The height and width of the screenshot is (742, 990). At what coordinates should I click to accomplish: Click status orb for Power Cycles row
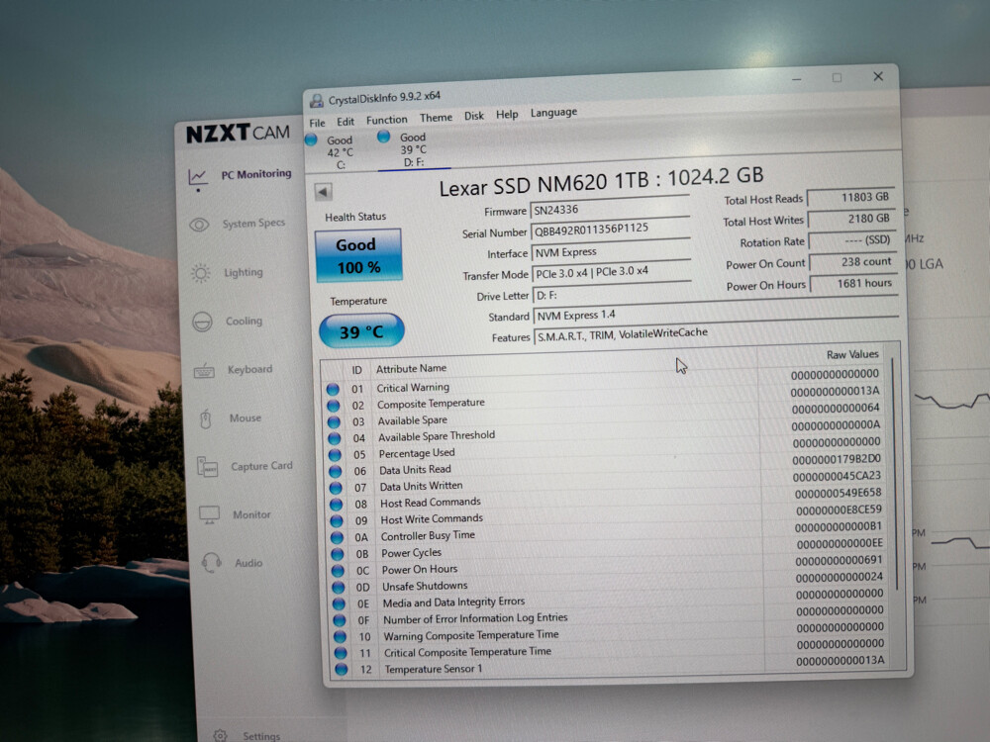click(x=338, y=554)
